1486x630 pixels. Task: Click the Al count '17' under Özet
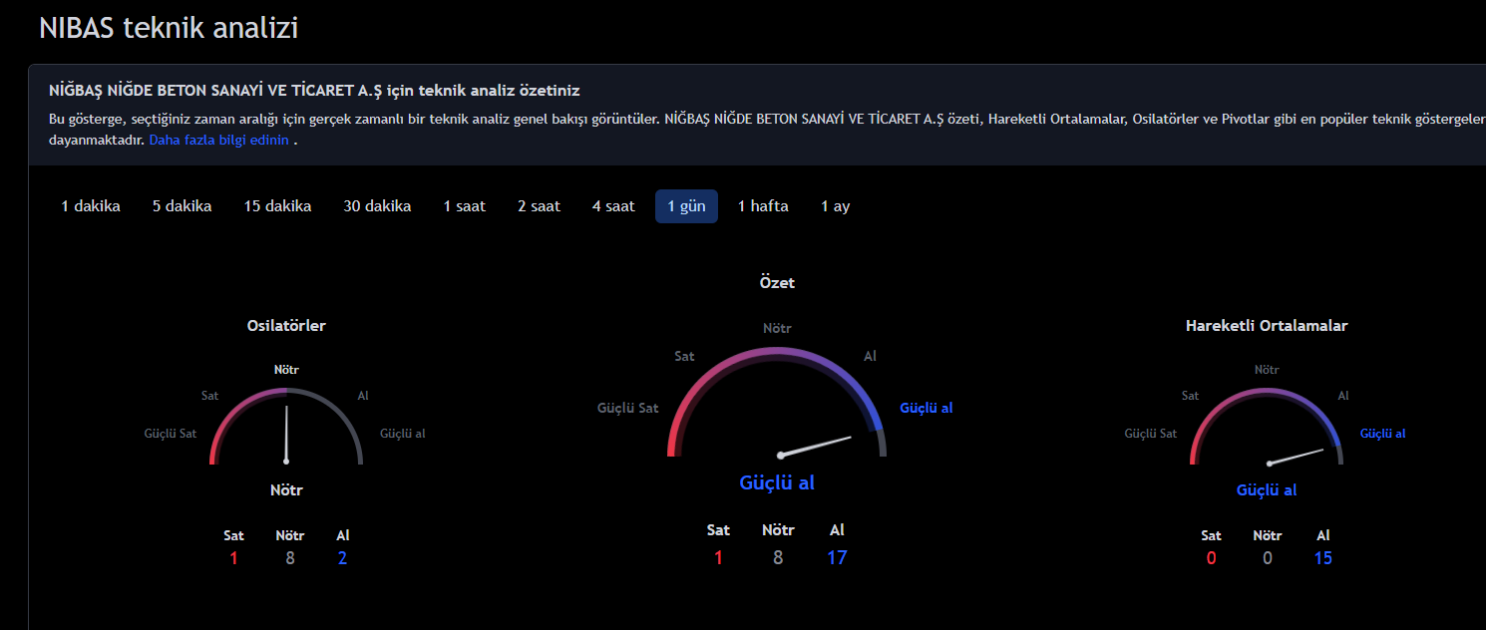(x=837, y=558)
